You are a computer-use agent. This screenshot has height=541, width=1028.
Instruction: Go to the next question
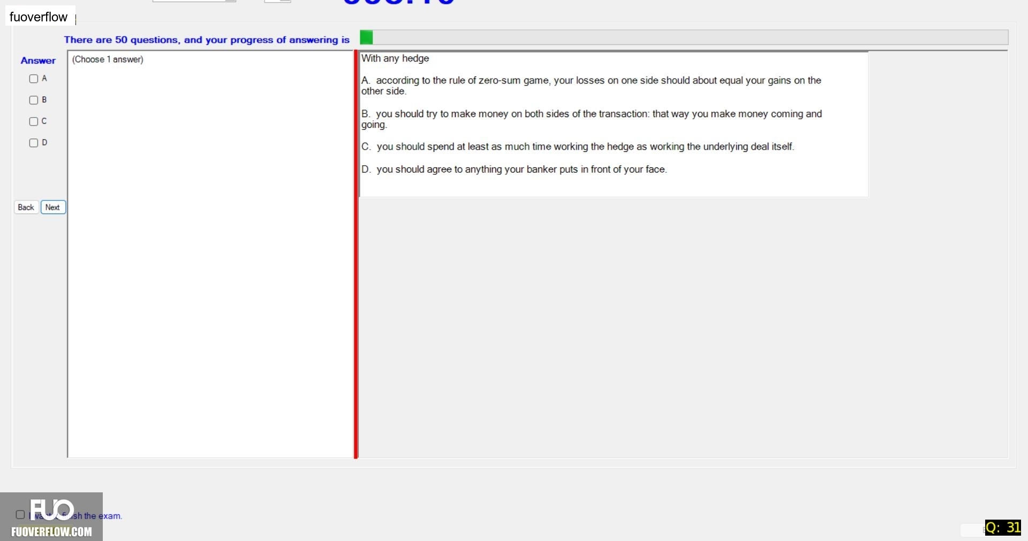point(53,207)
